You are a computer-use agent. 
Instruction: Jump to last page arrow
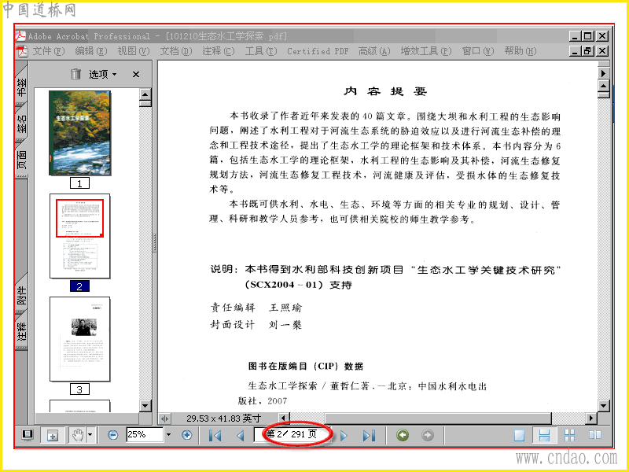369,435
